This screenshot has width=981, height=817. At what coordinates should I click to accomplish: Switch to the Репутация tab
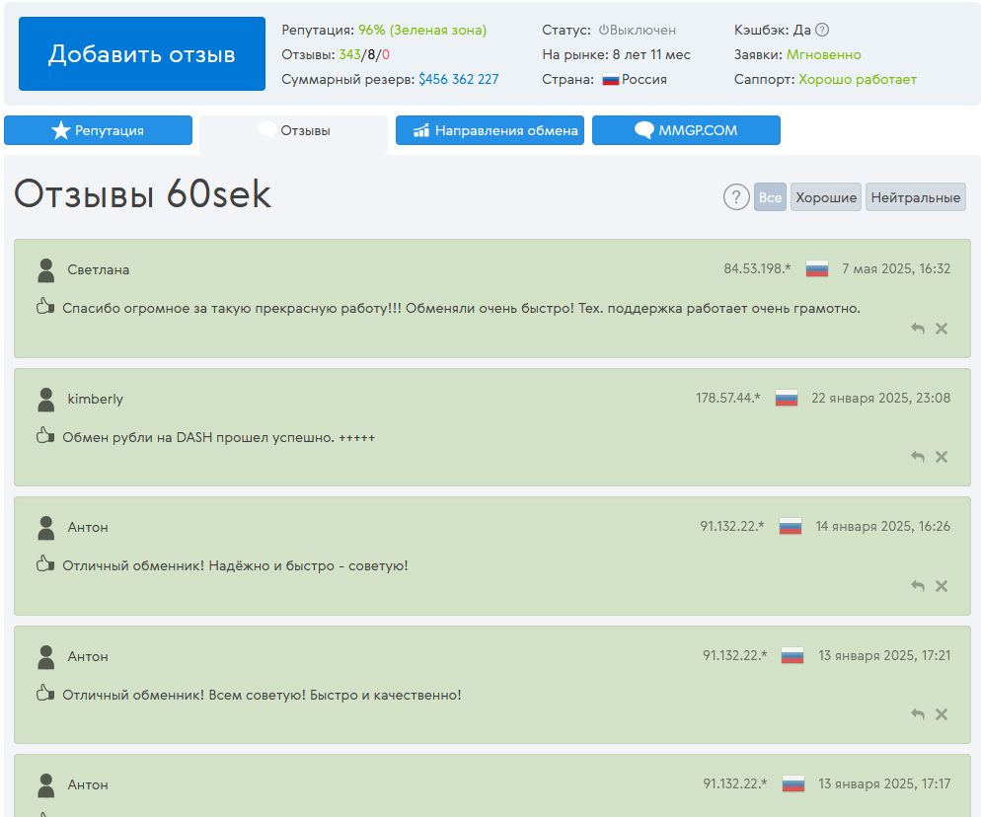pyautogui.click(x=98, y=130)
